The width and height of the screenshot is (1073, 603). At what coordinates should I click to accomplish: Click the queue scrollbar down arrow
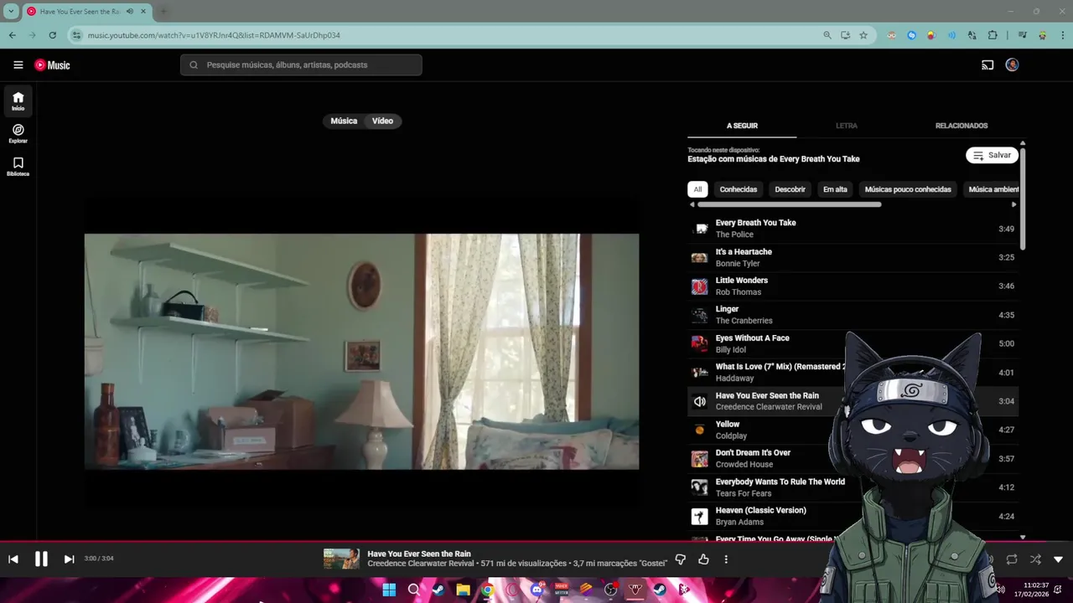point(1023,537)
